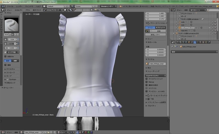Open the World properties tab icon
The width and height of the screenshot is (219, 134).
point(186,42)
